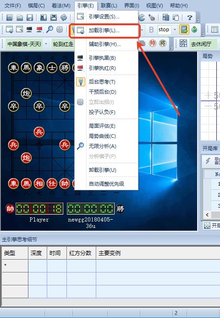Click the stop input field
This screenshot has width=220, height=318.
pyautogui.click(x=164, y=30)
